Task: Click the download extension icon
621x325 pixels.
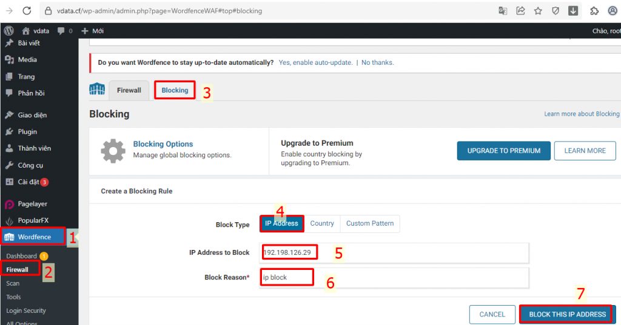Action: (573, 11)
